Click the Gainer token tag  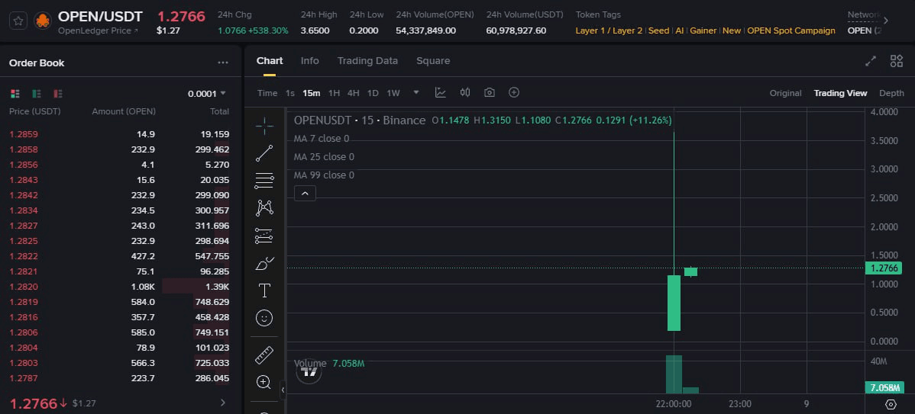[703, 30]
